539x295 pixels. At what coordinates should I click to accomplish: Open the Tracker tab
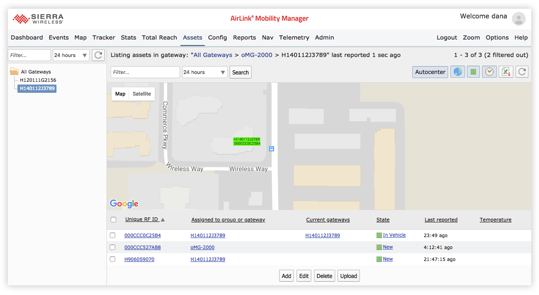(103, 38)
